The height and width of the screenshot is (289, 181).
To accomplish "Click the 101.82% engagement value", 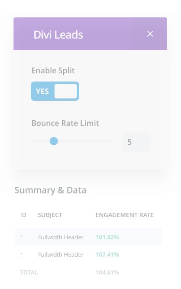I will pyautogui.click(x=107, y=237).
